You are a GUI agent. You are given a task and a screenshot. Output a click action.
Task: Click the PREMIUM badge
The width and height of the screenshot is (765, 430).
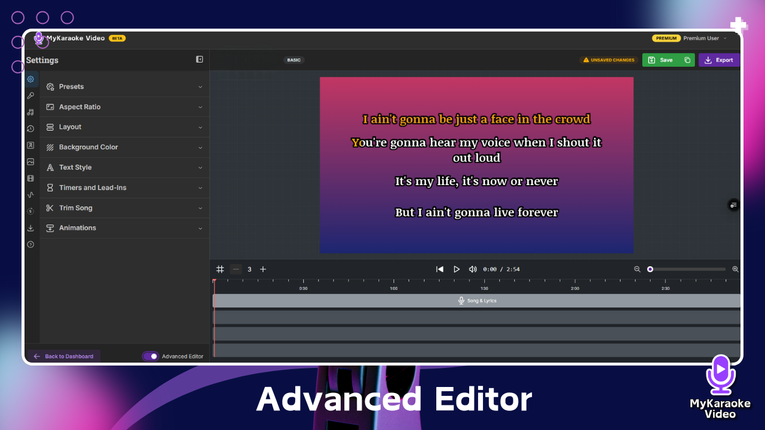[666, 38]
